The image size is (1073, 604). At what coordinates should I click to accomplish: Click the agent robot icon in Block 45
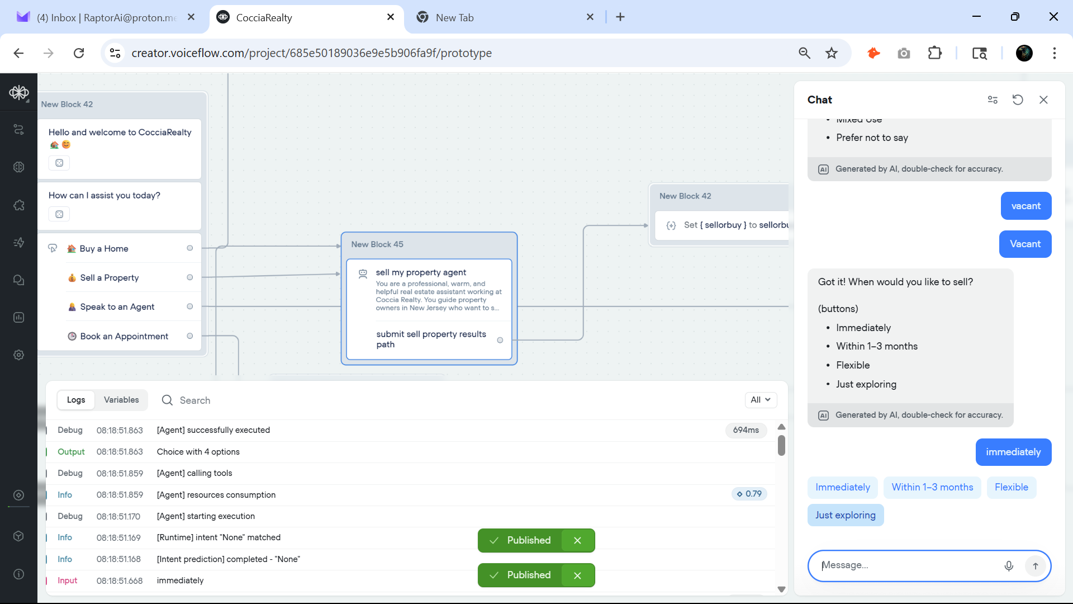[363, 273]
